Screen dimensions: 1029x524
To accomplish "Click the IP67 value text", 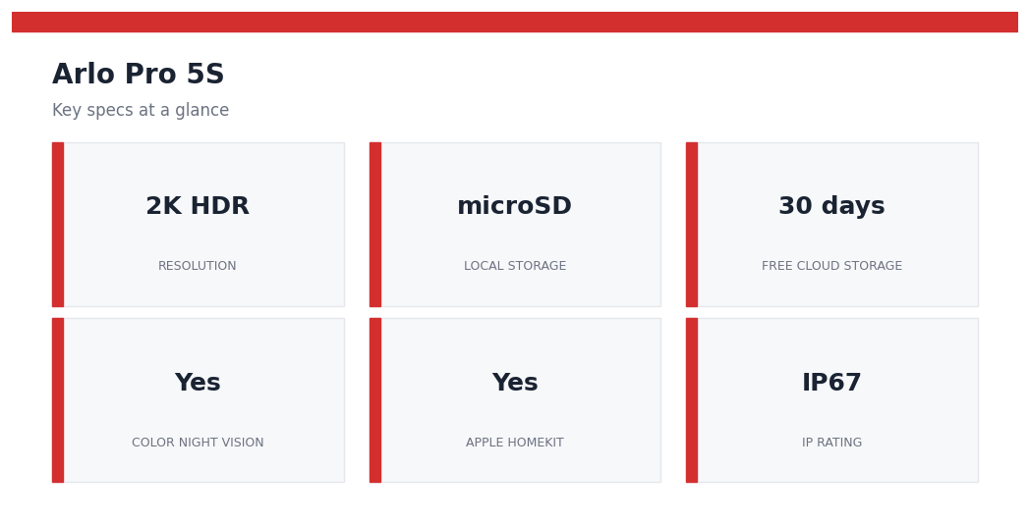I will point(831,383).
